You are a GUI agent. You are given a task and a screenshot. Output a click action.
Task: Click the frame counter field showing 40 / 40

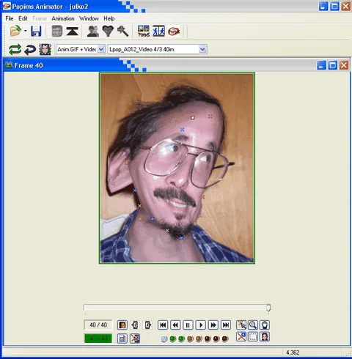98,325
